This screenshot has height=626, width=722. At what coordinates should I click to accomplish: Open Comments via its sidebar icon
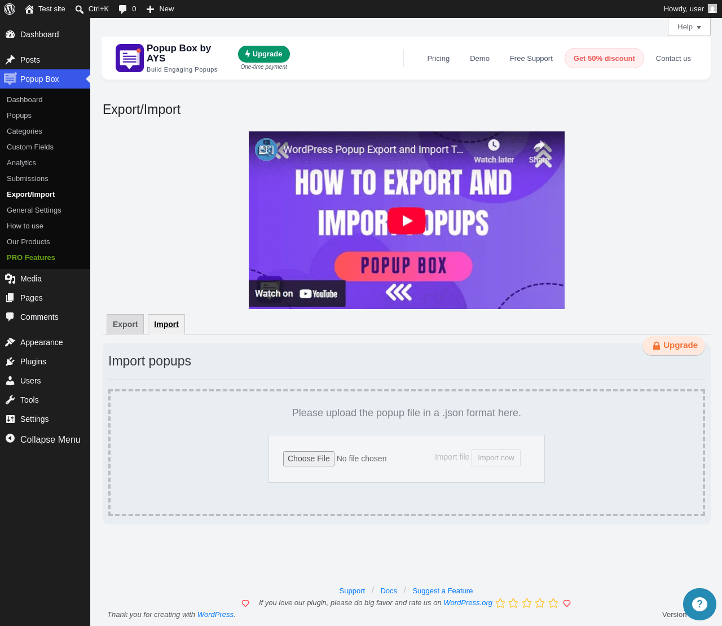[10, 317]
